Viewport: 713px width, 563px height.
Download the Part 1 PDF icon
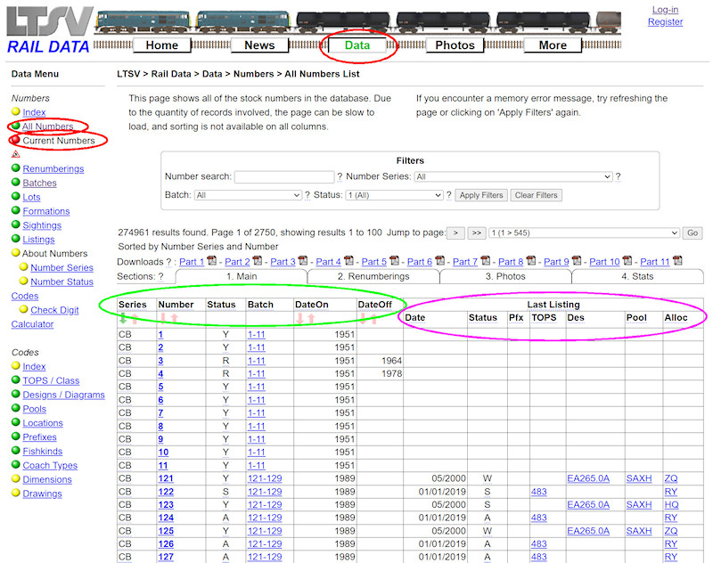pos(211,262)
